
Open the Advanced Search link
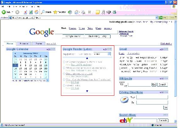click(x=126, y=31)
